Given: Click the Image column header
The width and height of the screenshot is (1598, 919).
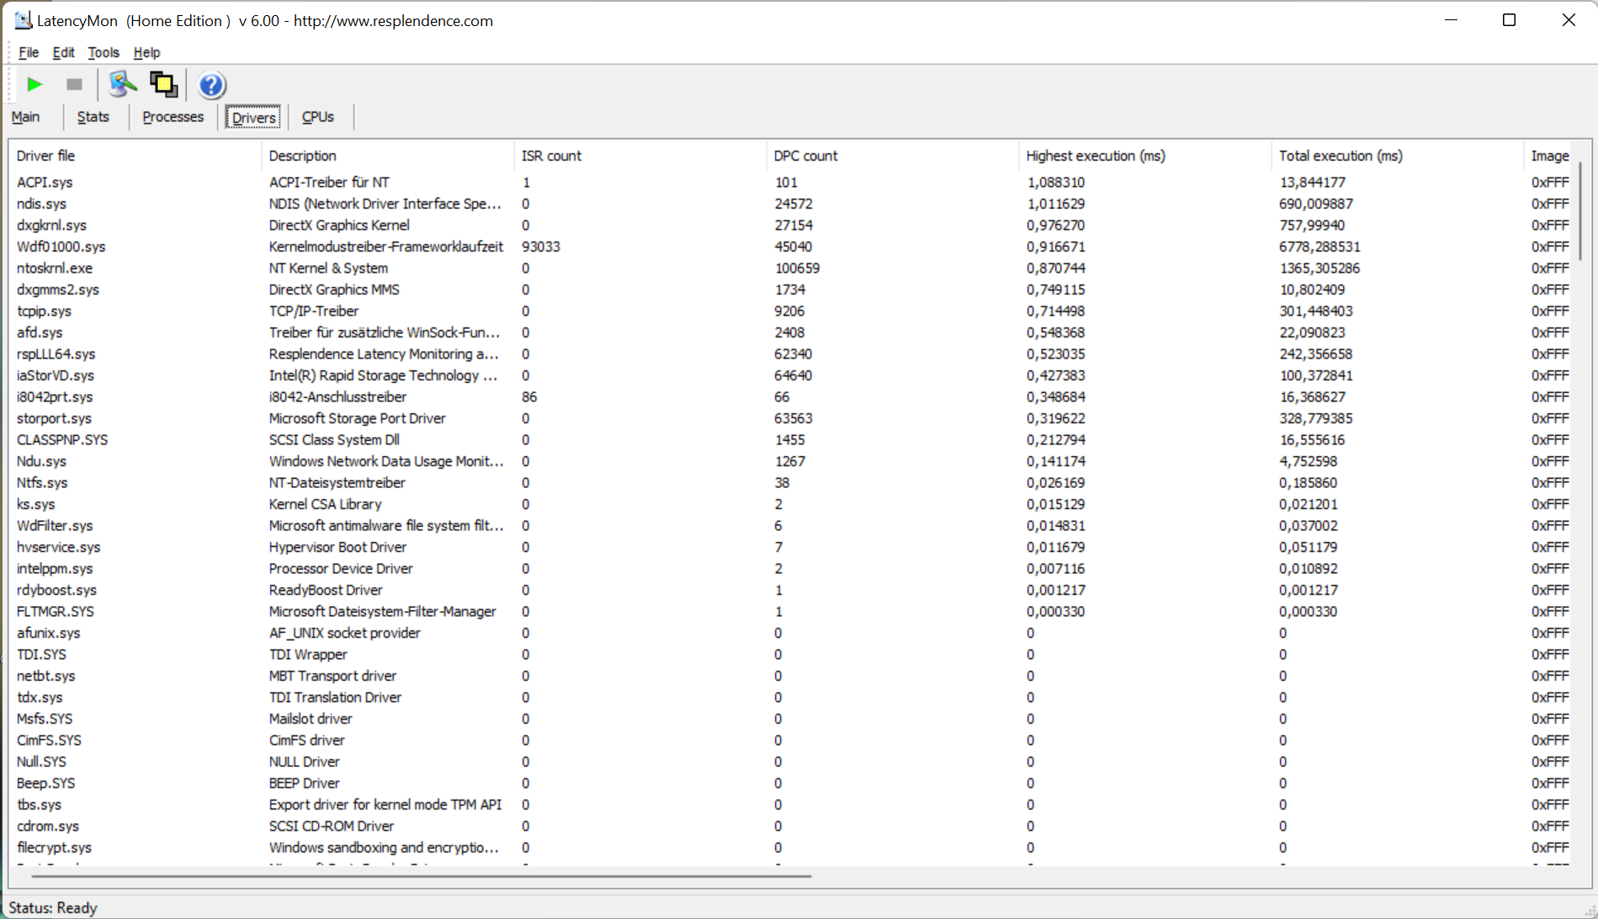Looking at the screenshot, I should (x=1548, y=156).
